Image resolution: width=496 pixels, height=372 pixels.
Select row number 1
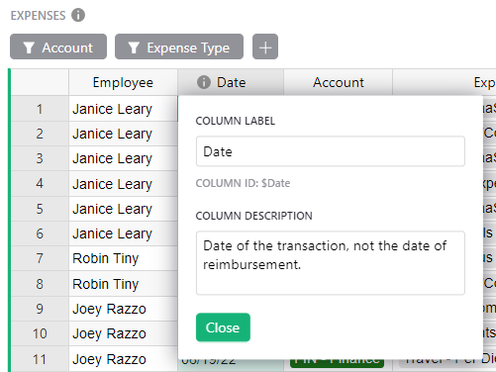[40, 109]
